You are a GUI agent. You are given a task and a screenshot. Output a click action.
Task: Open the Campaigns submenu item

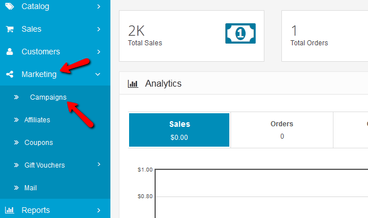pos(48,97)
